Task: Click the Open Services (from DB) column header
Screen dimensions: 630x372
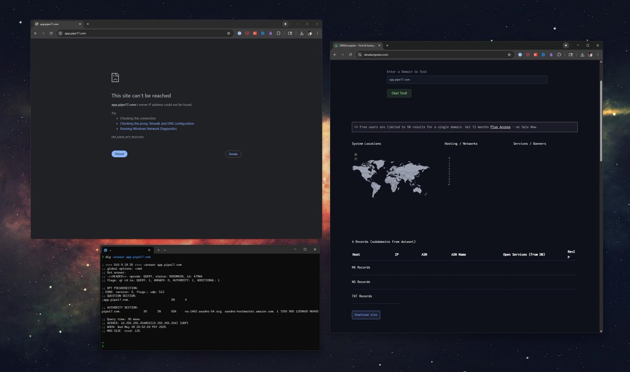Action: coord(523,255)
